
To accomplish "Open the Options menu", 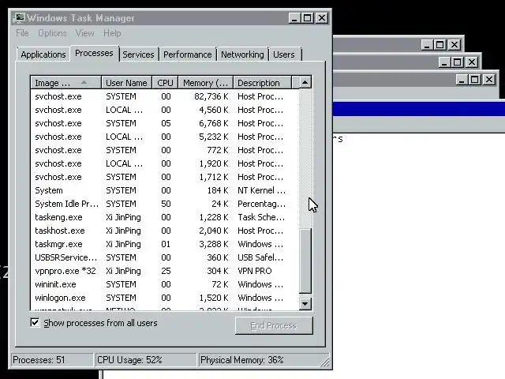I will coord(53,33).
